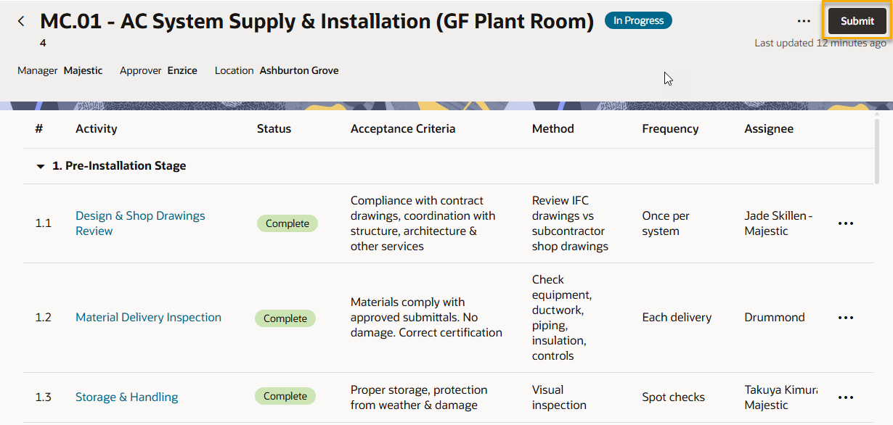Open Material Delivery Inspection activity
The width and height of the screenshot is (893, 425).
pyautogui.click(x=148, y=318)
